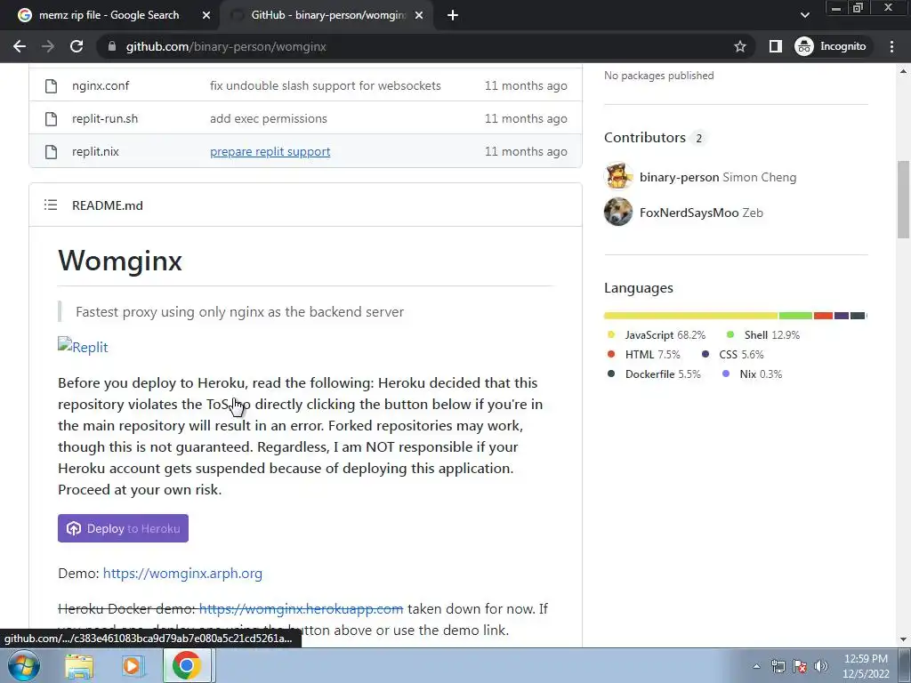Go back to the previous page
The height and width of the screenshot is (683, 911).
[20, 46]
